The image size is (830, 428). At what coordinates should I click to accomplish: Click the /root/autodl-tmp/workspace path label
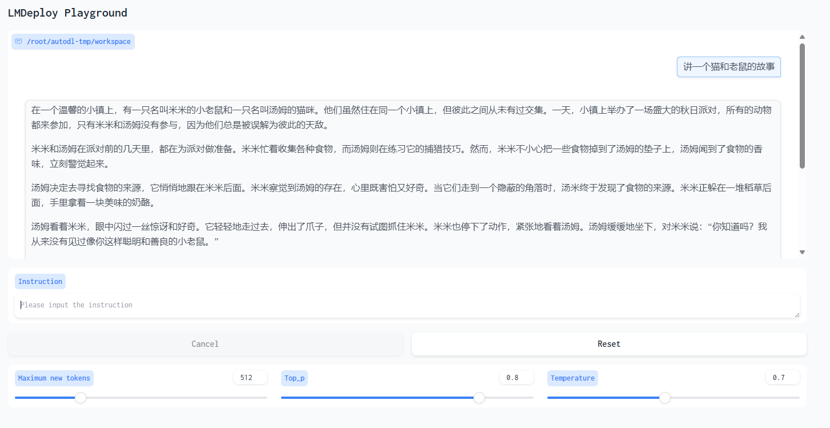[78, 42]
